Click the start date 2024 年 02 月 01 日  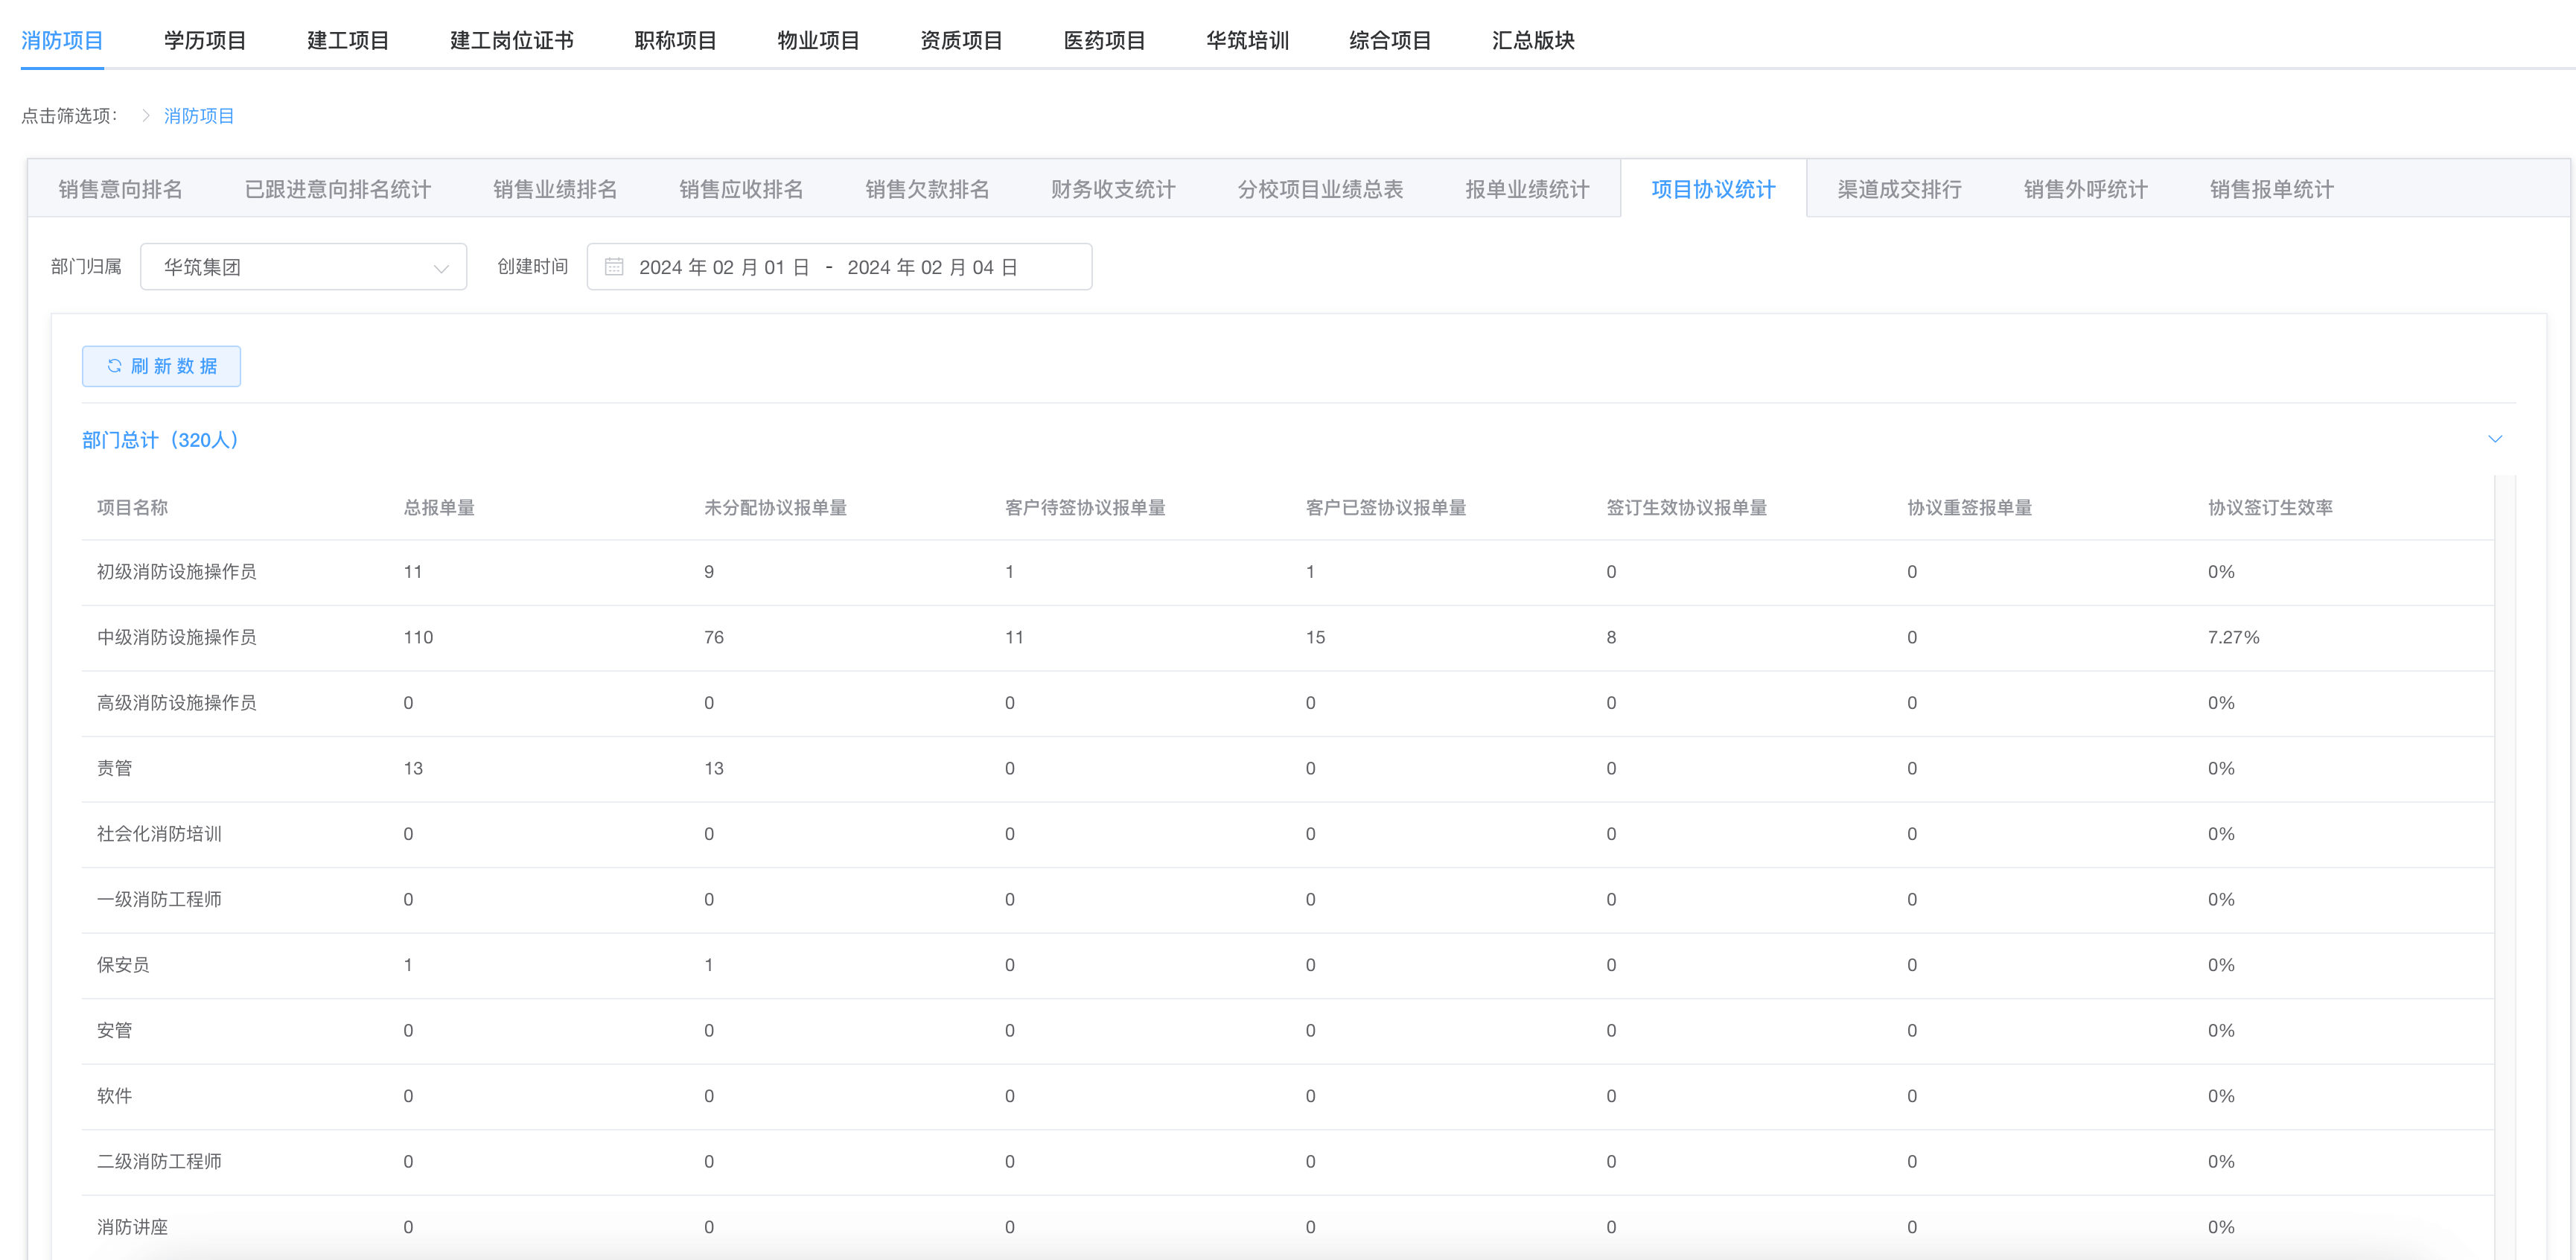pyautogui.click(x=723, y=267)
